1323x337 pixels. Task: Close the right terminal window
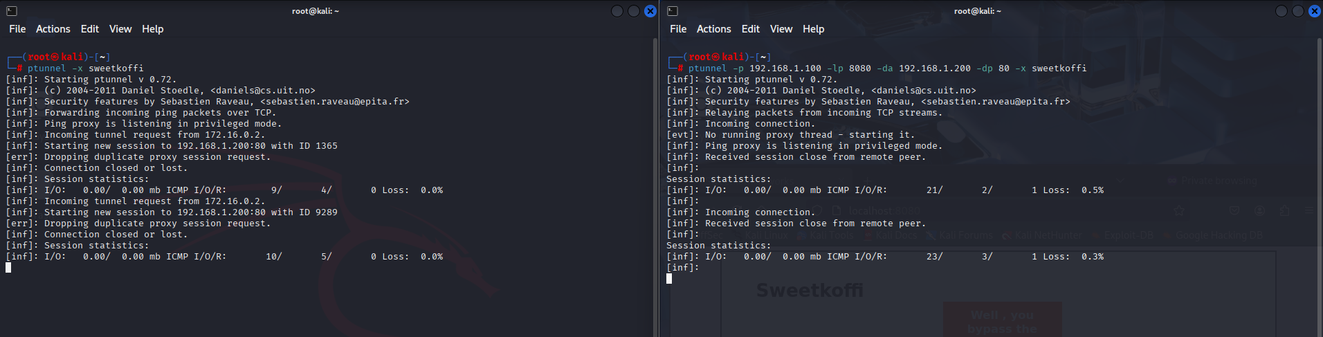[1315, 11]
